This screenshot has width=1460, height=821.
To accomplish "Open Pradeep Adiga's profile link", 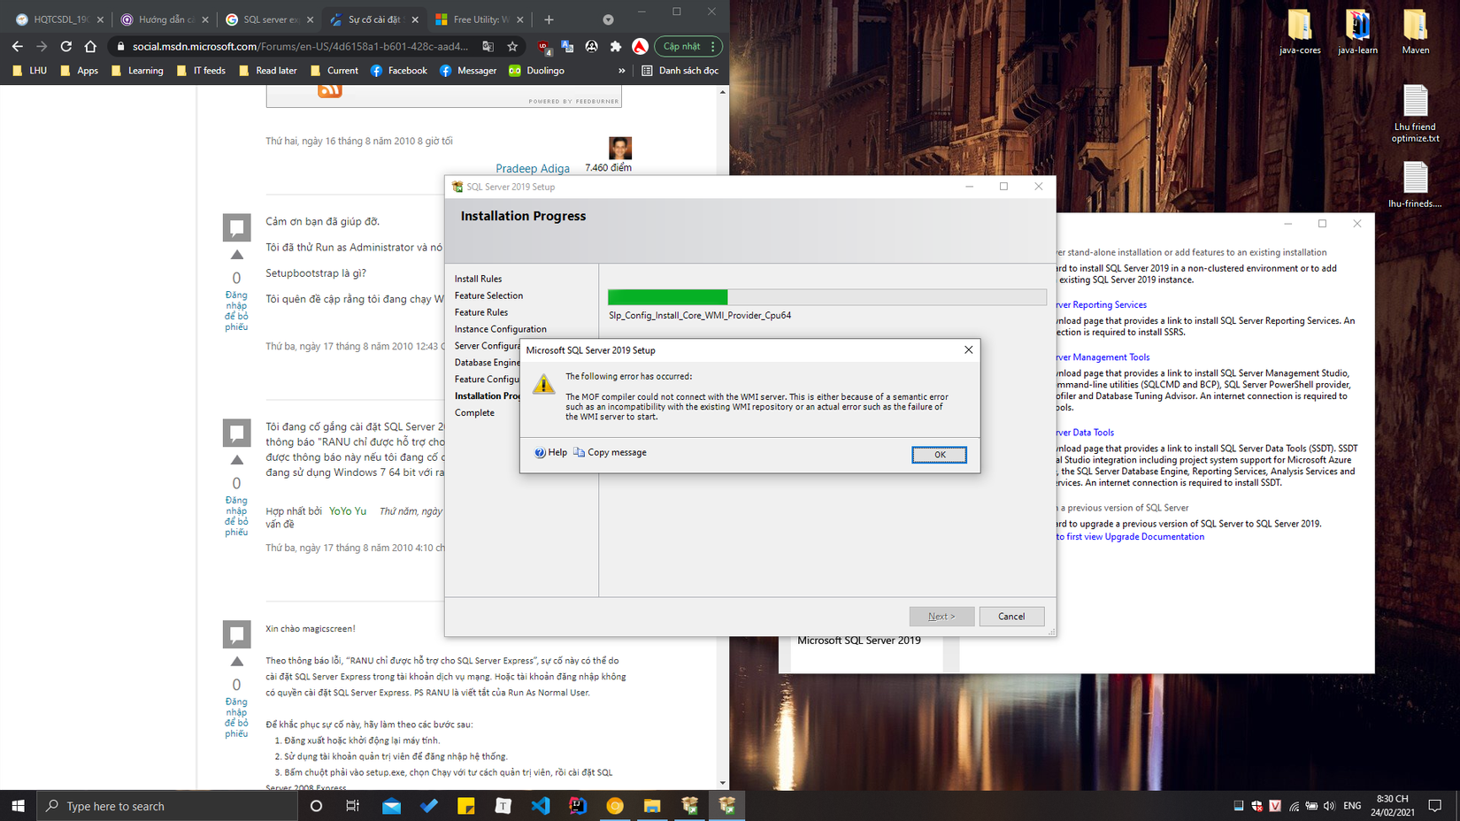I will pos(533,168).
